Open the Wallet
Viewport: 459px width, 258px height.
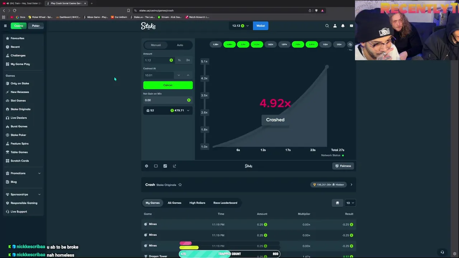coord(261,26)
